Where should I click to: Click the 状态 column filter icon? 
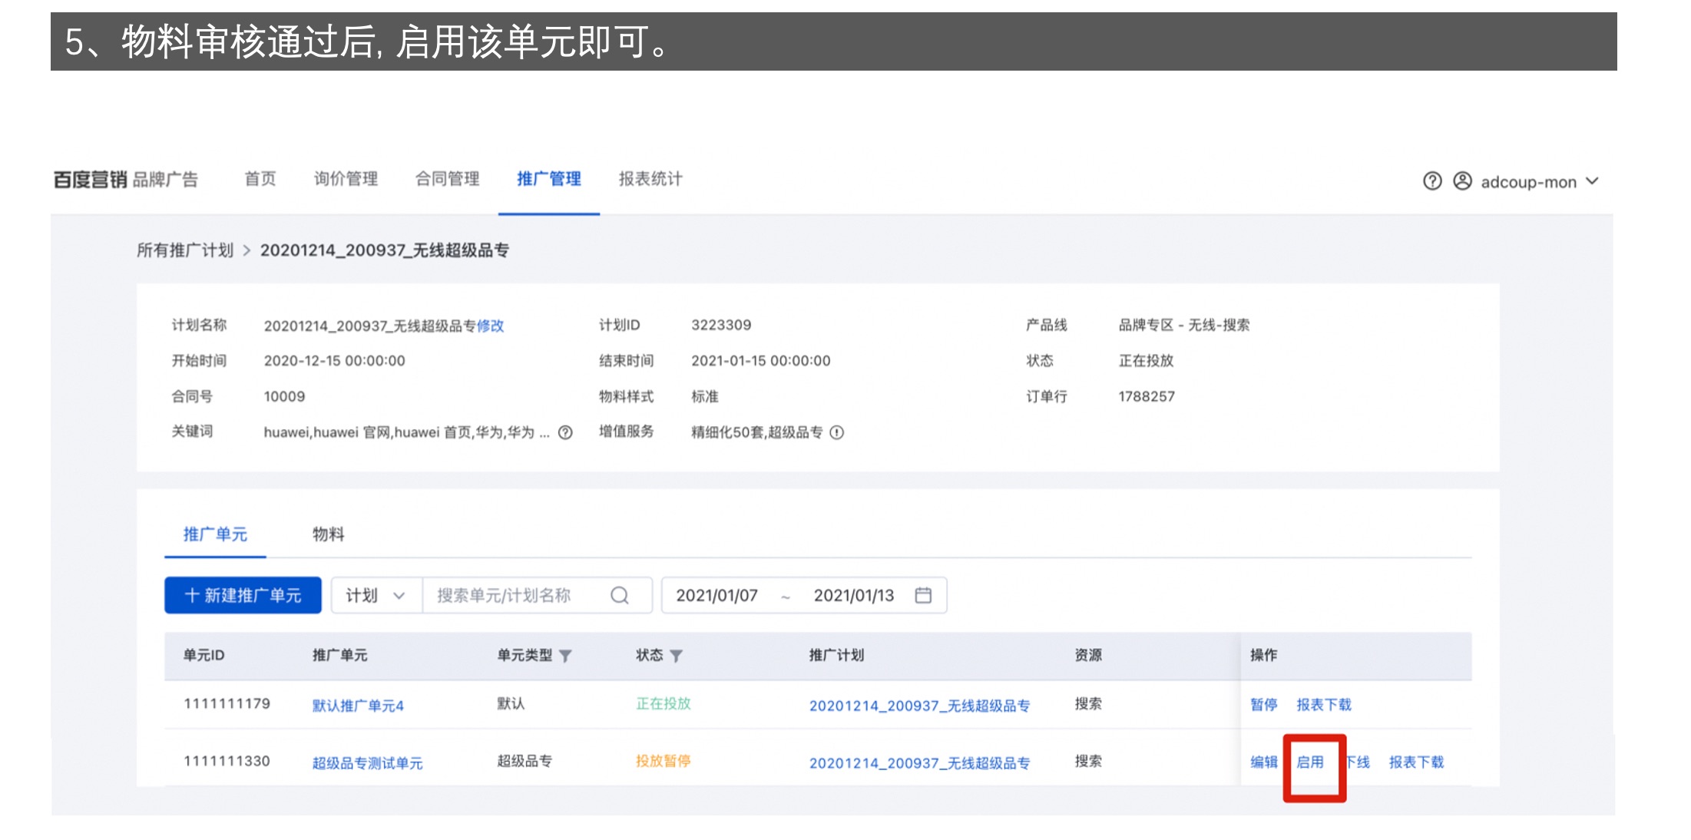pos(676,656)
